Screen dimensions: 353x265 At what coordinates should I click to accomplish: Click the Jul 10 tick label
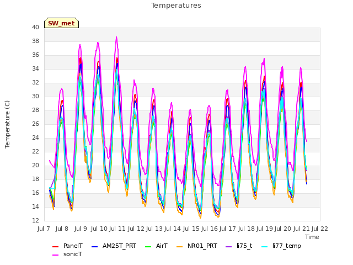99,229
